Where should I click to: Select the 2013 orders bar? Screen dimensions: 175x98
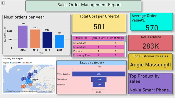[35, 39]
